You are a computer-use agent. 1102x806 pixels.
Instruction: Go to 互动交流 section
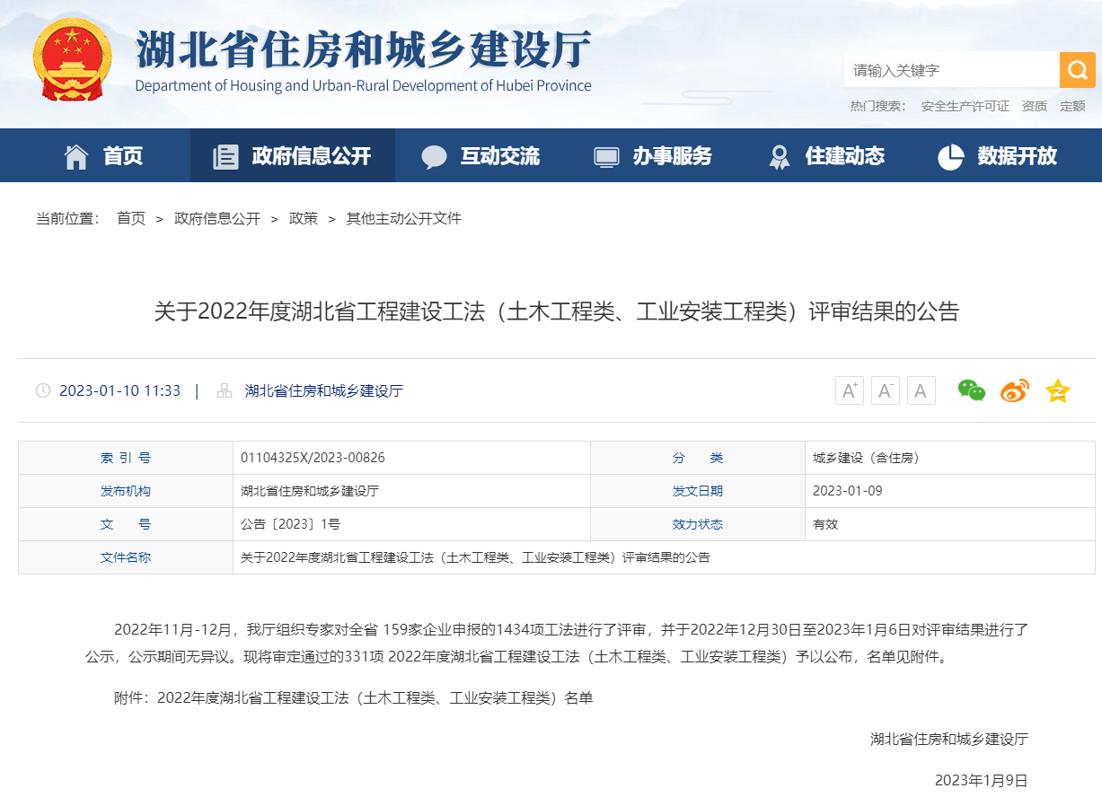(x=480, y=156)
